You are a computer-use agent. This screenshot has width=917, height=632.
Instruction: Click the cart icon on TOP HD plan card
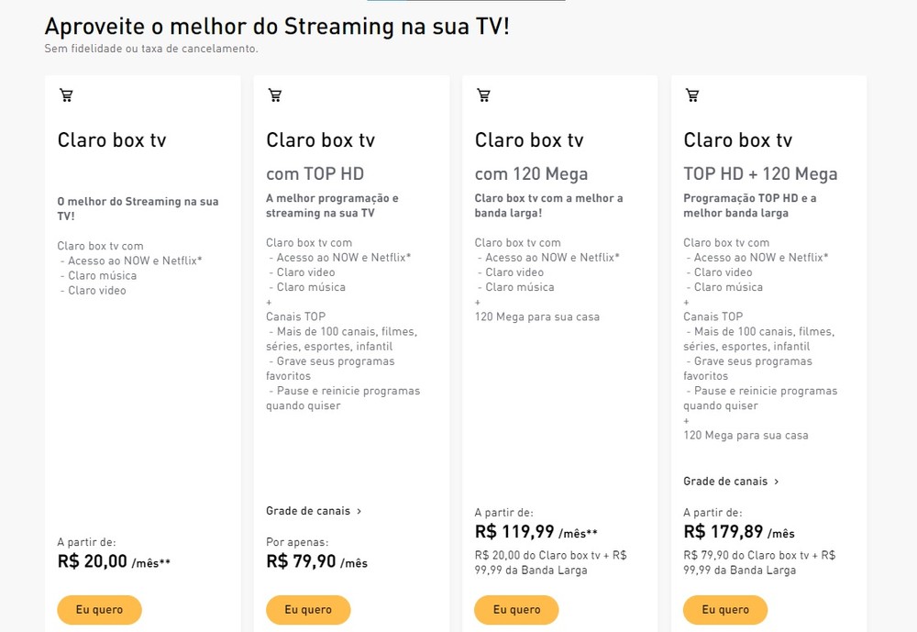tap(275, 94)
